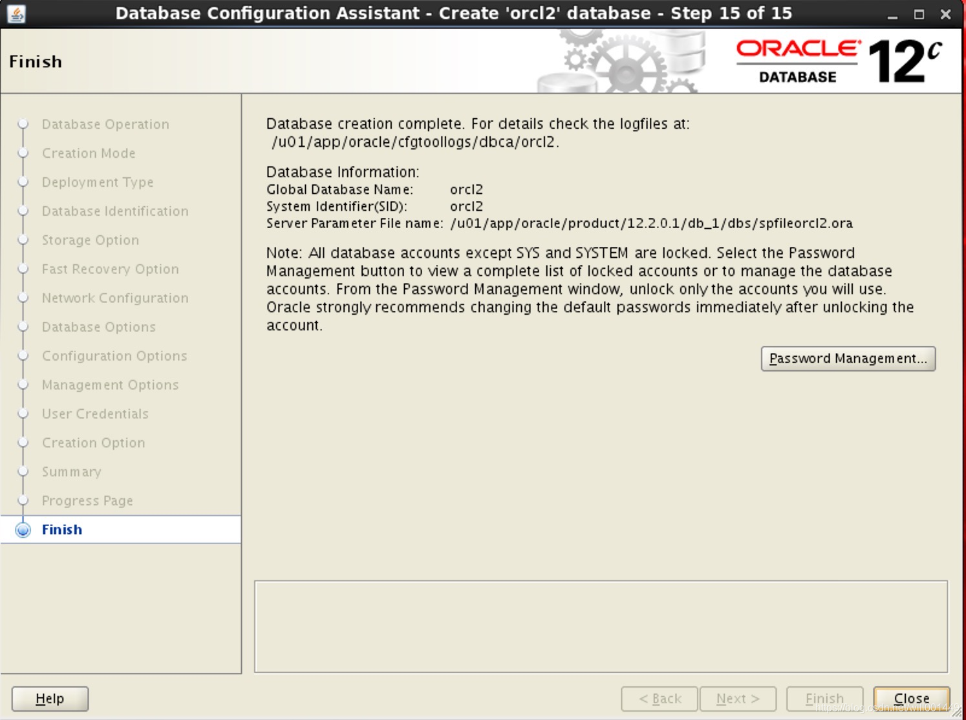Select the Creation Option step

tap(94, 443)
